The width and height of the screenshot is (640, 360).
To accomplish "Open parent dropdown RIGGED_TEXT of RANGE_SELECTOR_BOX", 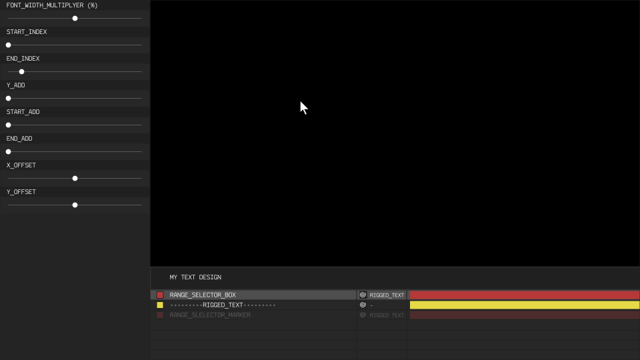I will coord(387,295).
